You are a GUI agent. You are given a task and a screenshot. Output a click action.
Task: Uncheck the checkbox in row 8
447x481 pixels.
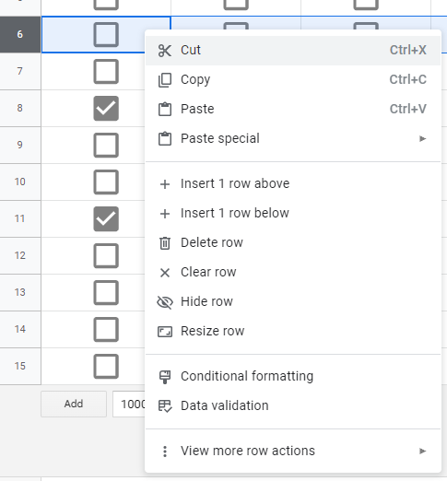tap(106, 109)
